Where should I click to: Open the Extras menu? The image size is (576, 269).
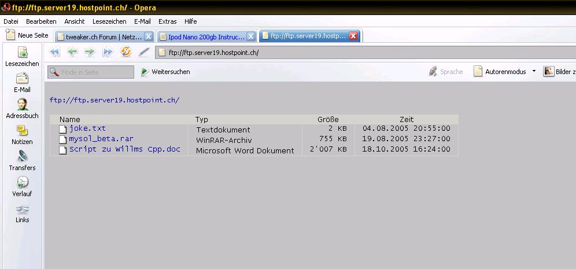(168, 21)
